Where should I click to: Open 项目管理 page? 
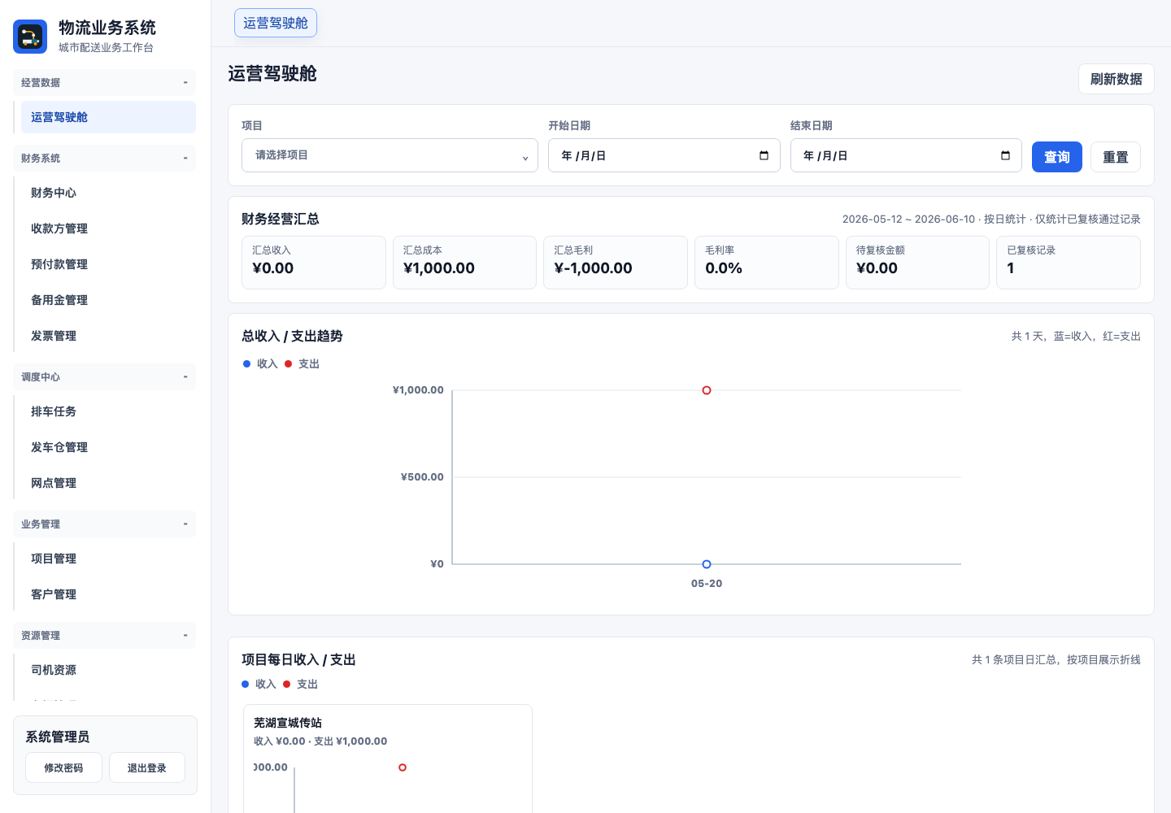click(x=108, y=559)
